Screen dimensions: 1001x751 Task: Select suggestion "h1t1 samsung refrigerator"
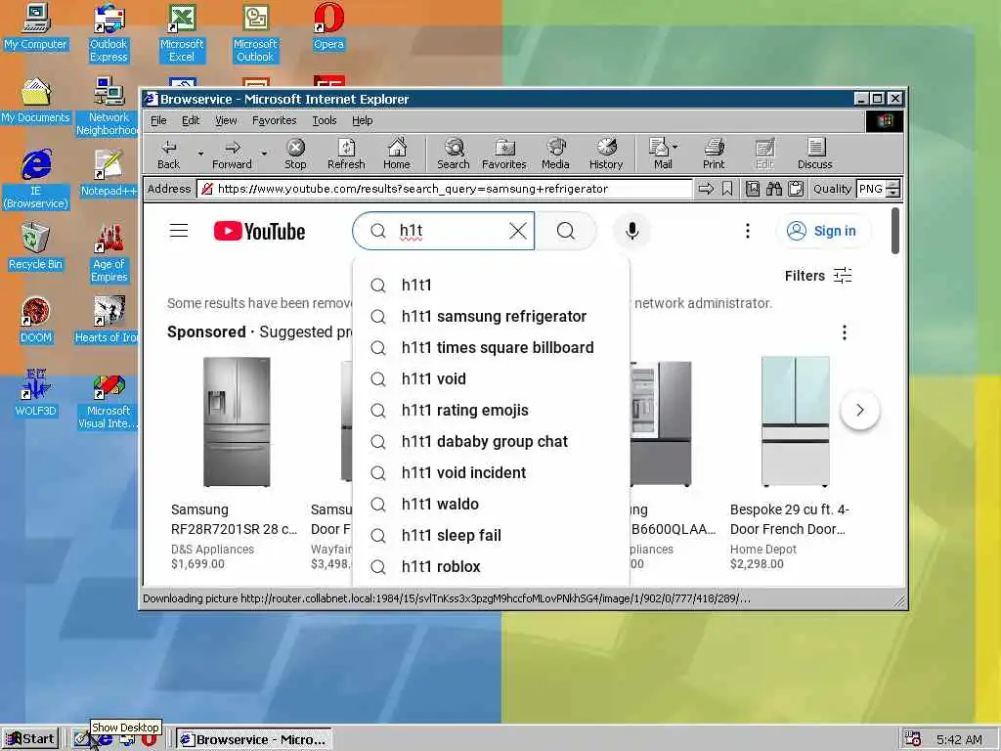click(x=491, y=316)
